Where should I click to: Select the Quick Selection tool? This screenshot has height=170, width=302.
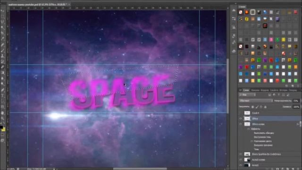click(2, 27)
